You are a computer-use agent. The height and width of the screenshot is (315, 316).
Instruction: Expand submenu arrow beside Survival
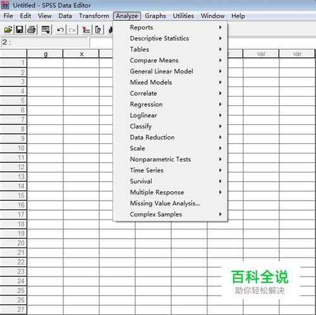point(221,181)
